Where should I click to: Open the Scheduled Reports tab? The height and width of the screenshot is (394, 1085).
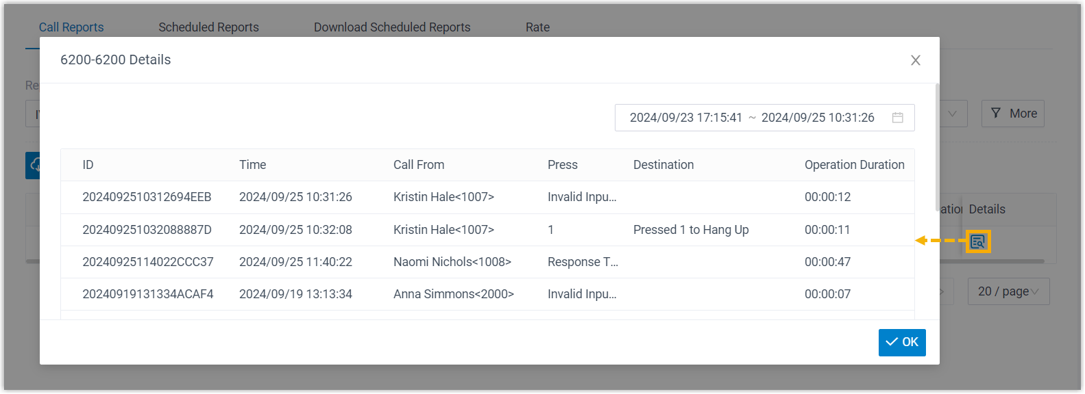pyautogui.click(x=208, y=27)
